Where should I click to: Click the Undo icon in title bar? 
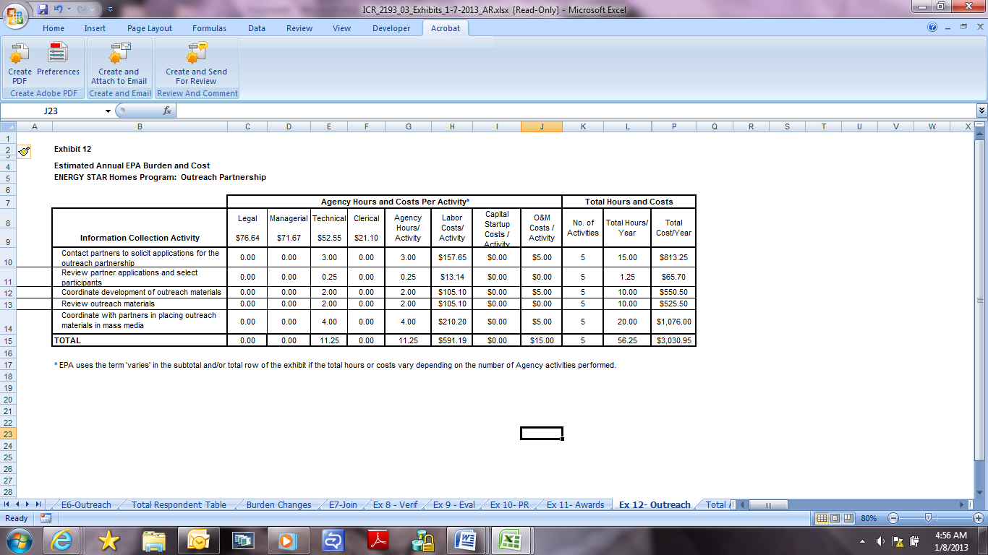click(58, 9)
